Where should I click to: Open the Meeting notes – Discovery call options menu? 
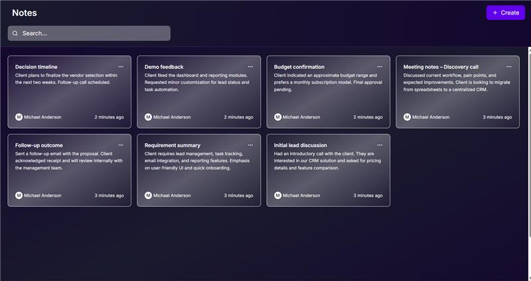click(509, 67)
